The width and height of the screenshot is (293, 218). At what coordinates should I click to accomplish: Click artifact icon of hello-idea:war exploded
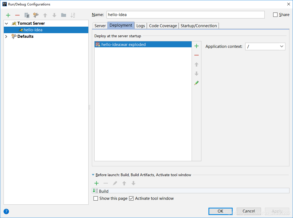pyautogui.click(x=98, y=44)
